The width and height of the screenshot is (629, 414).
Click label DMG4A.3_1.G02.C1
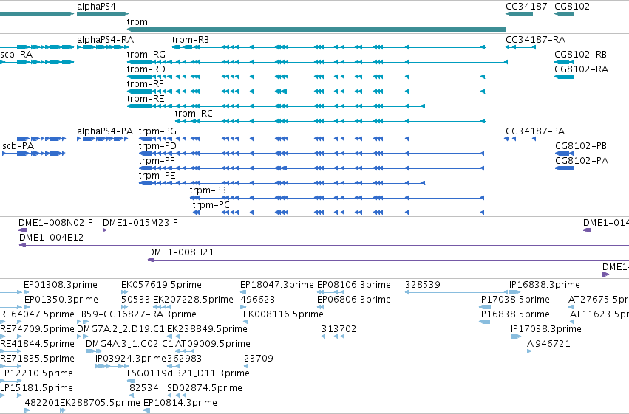(129, 344)
